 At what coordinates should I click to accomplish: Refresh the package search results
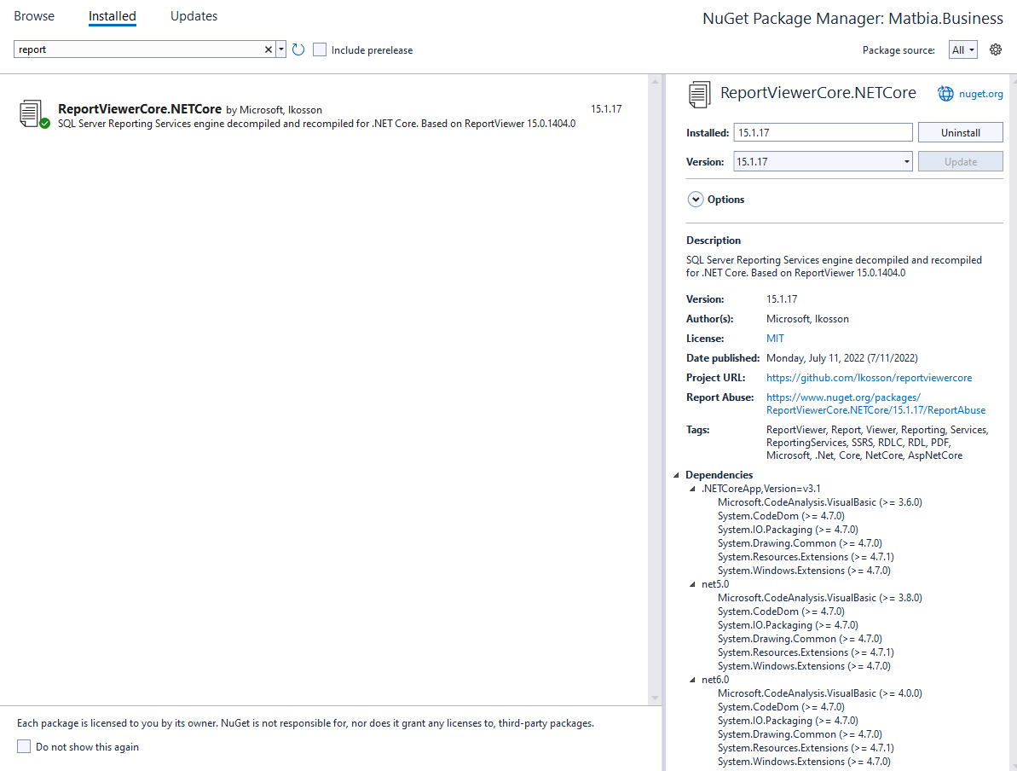pyautogui.click(x=298, y=49)
